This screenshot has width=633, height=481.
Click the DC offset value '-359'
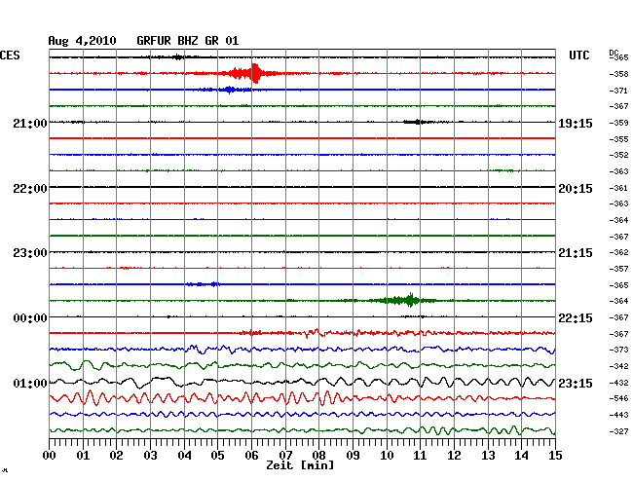pos(618,123)
